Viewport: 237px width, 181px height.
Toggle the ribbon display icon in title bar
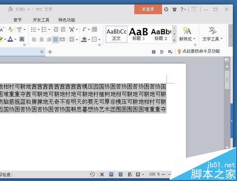pos(194,9)
